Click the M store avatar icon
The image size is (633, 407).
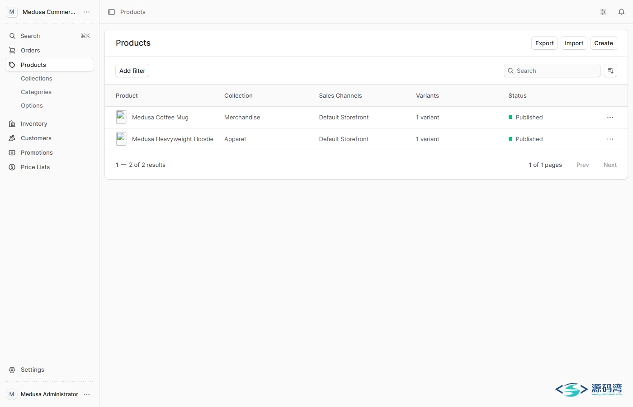coord(12,12)
